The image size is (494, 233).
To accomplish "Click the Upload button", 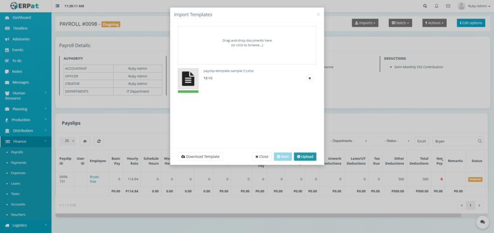I will 305,156.
